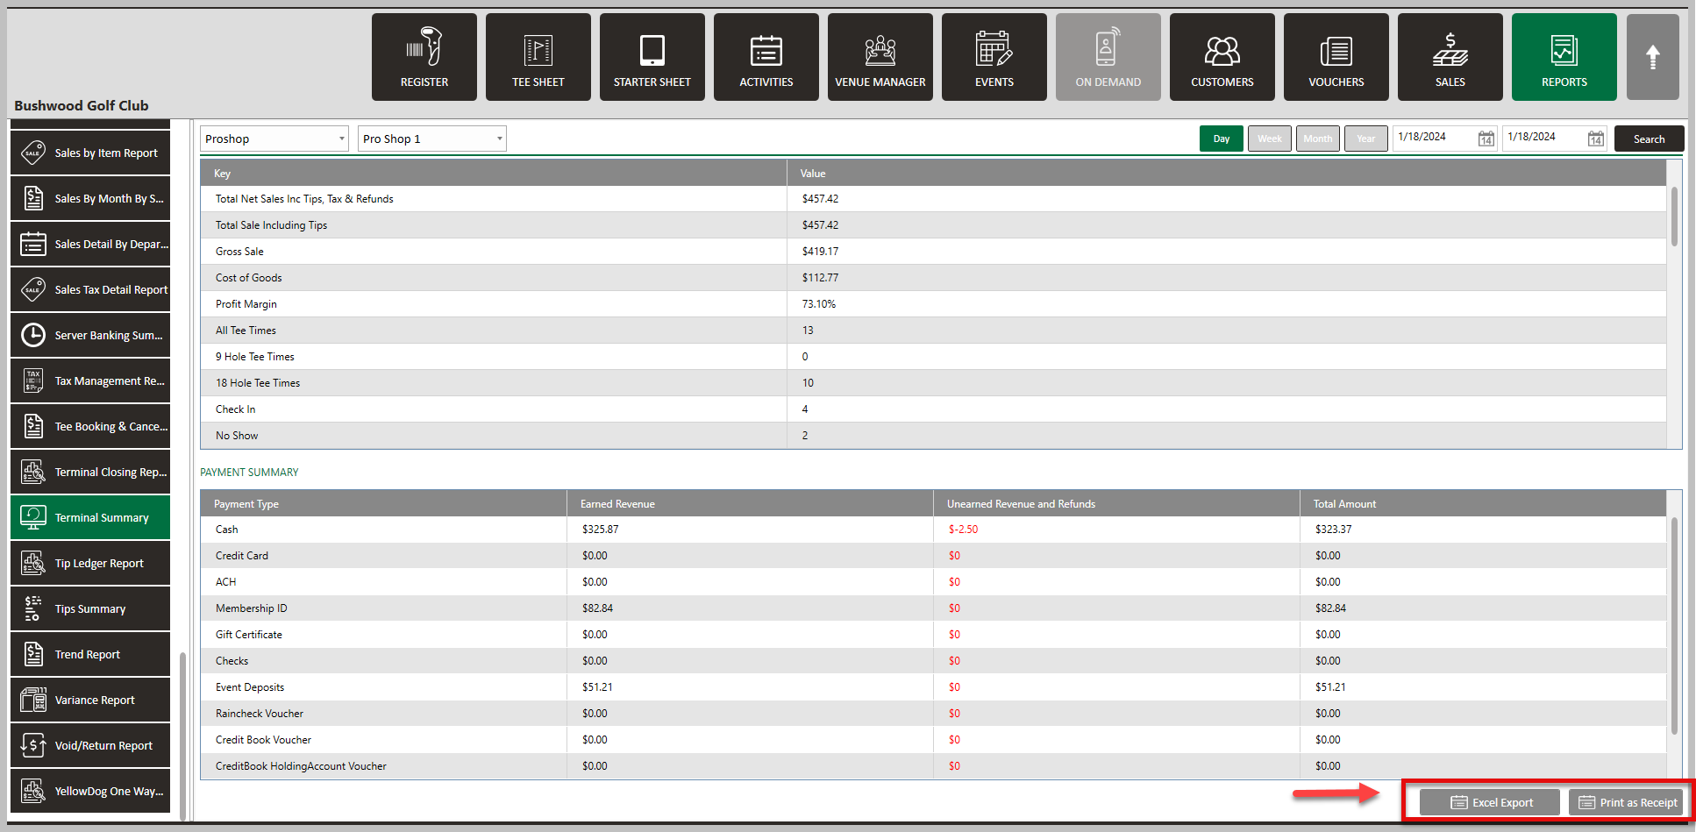
Task: Open the end date calendar picker
Action: tap(1595, 139)
